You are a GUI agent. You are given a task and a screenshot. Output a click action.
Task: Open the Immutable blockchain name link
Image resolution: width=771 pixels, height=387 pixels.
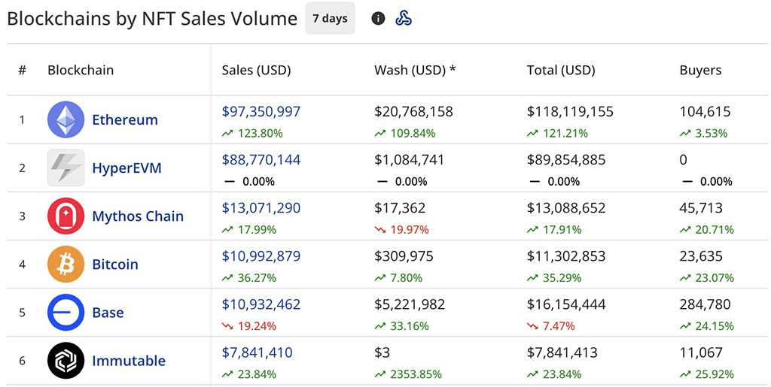129,361
